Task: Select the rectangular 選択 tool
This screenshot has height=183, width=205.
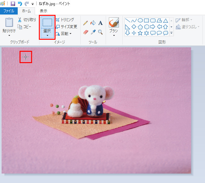Action: 47,22
